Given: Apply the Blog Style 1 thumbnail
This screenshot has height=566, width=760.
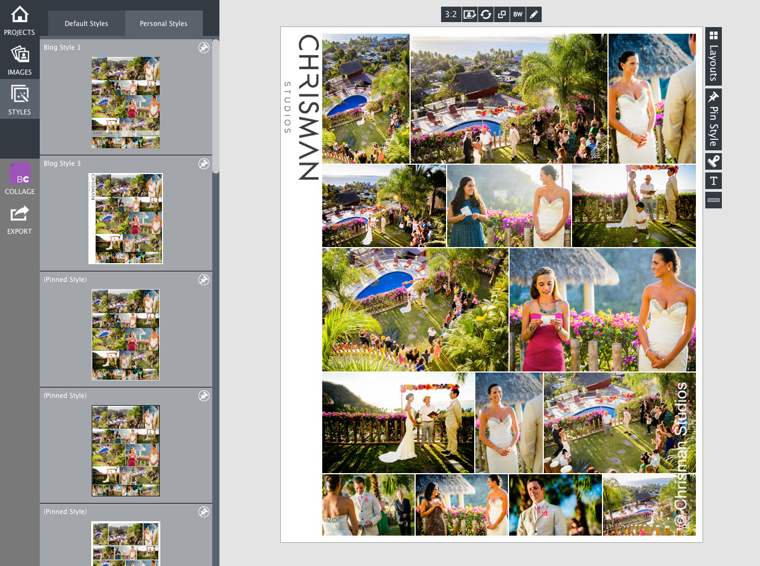Looking at the screenshot, I should [x=125, y=102].
